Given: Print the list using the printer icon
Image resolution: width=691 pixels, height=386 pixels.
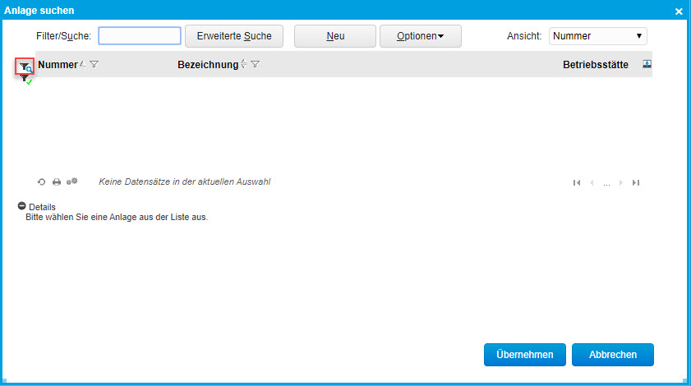Looking at the screenshot, I should pyautogui.click(x=57, y=182).
